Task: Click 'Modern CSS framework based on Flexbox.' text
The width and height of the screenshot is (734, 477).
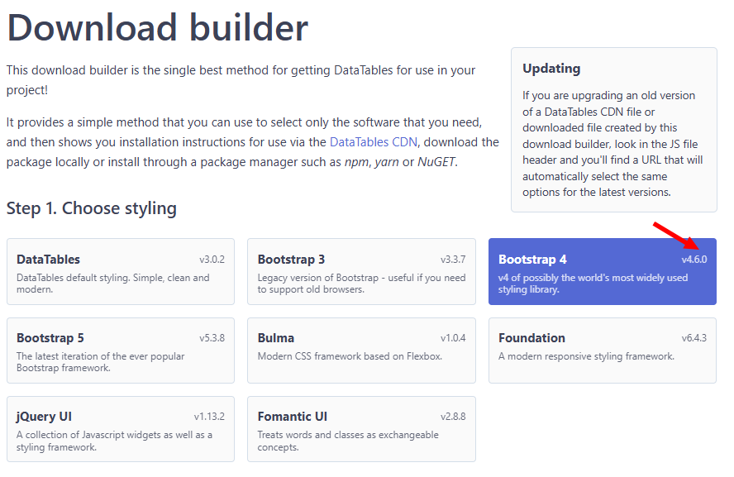Action: [x=350, y=356]
